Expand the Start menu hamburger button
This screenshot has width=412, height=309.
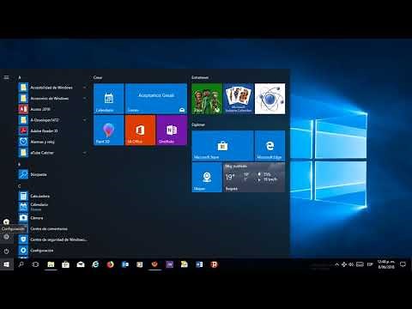point(6,77)
